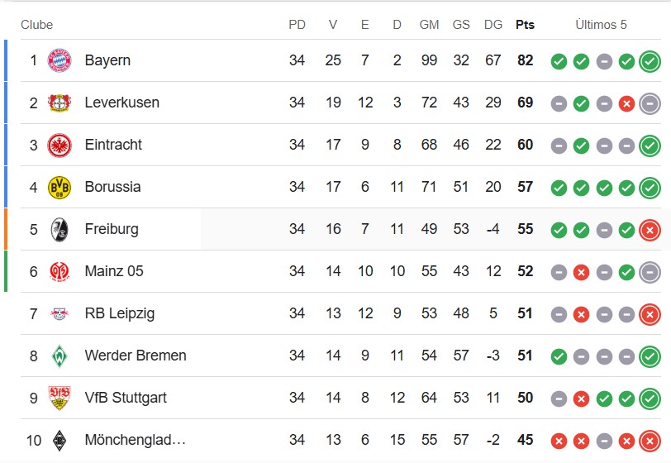Click the Leverkusen club crest

(x=59, y=103)
